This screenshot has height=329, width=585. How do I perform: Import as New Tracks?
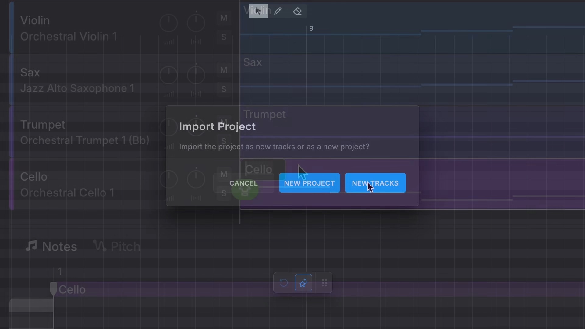pos(375,183)
